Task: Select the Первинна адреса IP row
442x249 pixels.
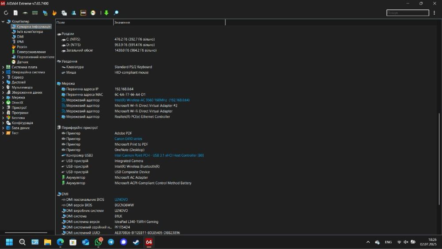Action: (141, 89)
